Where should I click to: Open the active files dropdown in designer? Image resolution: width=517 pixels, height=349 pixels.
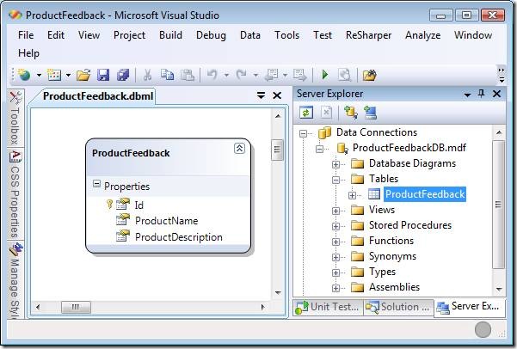coord(261,95)
